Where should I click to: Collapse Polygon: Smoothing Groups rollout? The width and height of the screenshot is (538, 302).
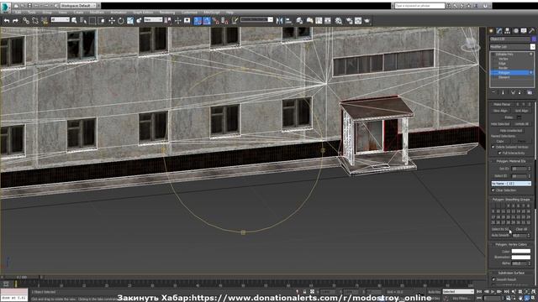[x=511, y=200]
